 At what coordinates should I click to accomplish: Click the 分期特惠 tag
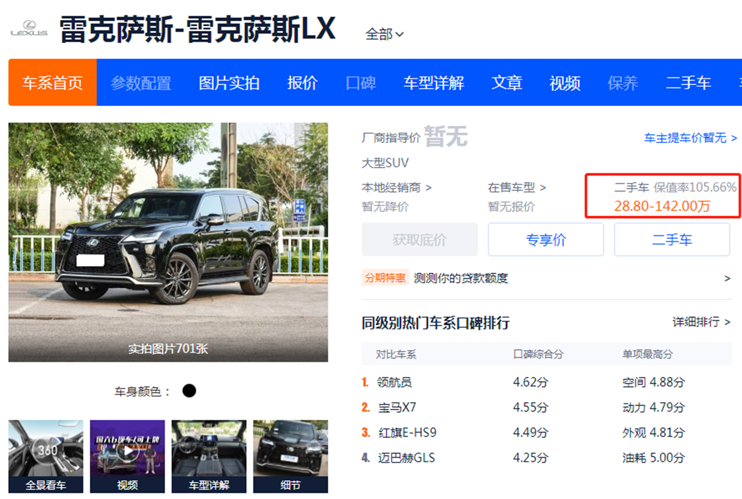pyautogui.click(x=385, y=277)
